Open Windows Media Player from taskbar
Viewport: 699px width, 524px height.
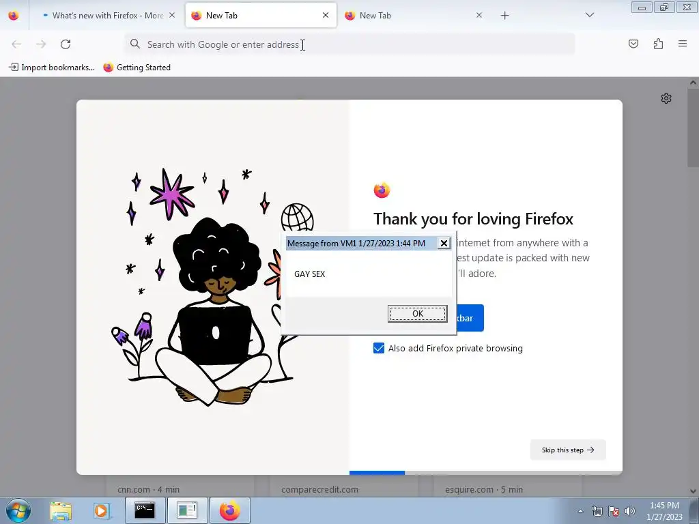[102, 511]
